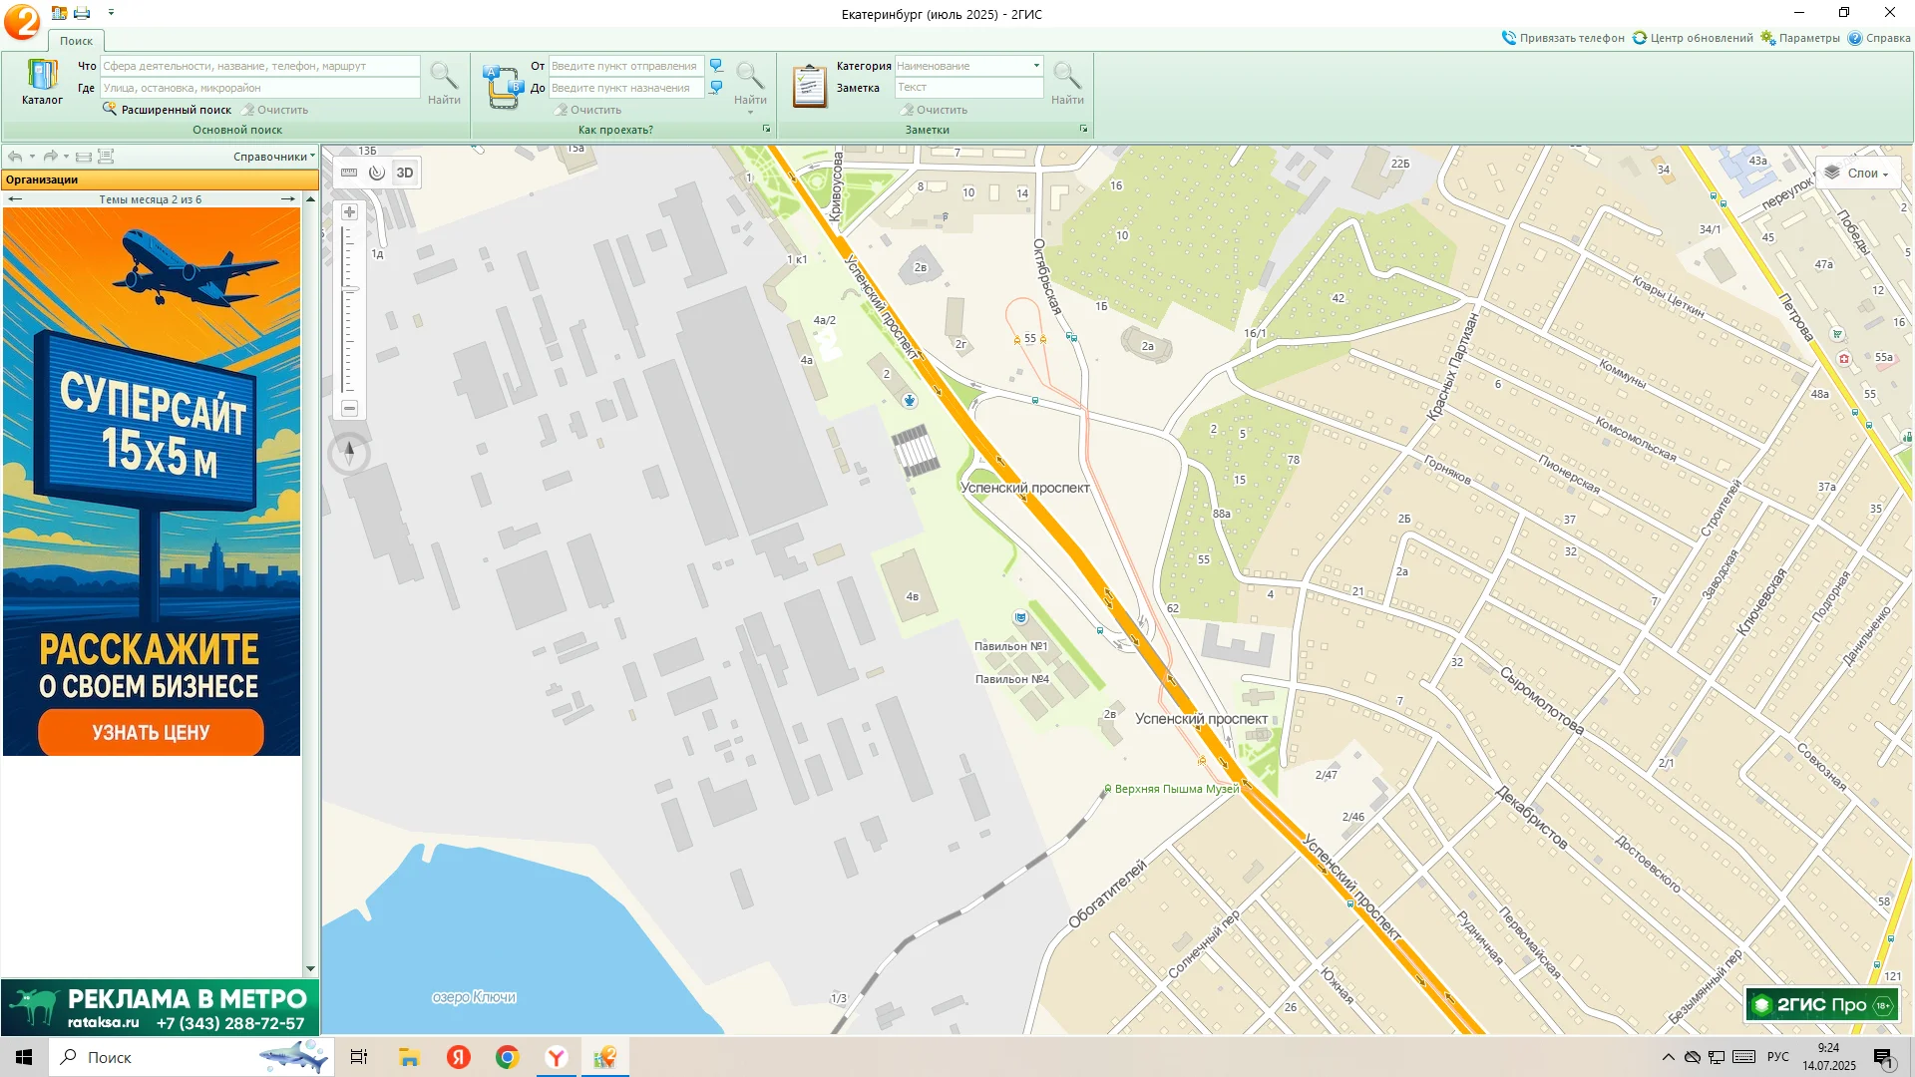Focus the Заметка text field
The image size is (1915, 1077).
tap(968, 88)
